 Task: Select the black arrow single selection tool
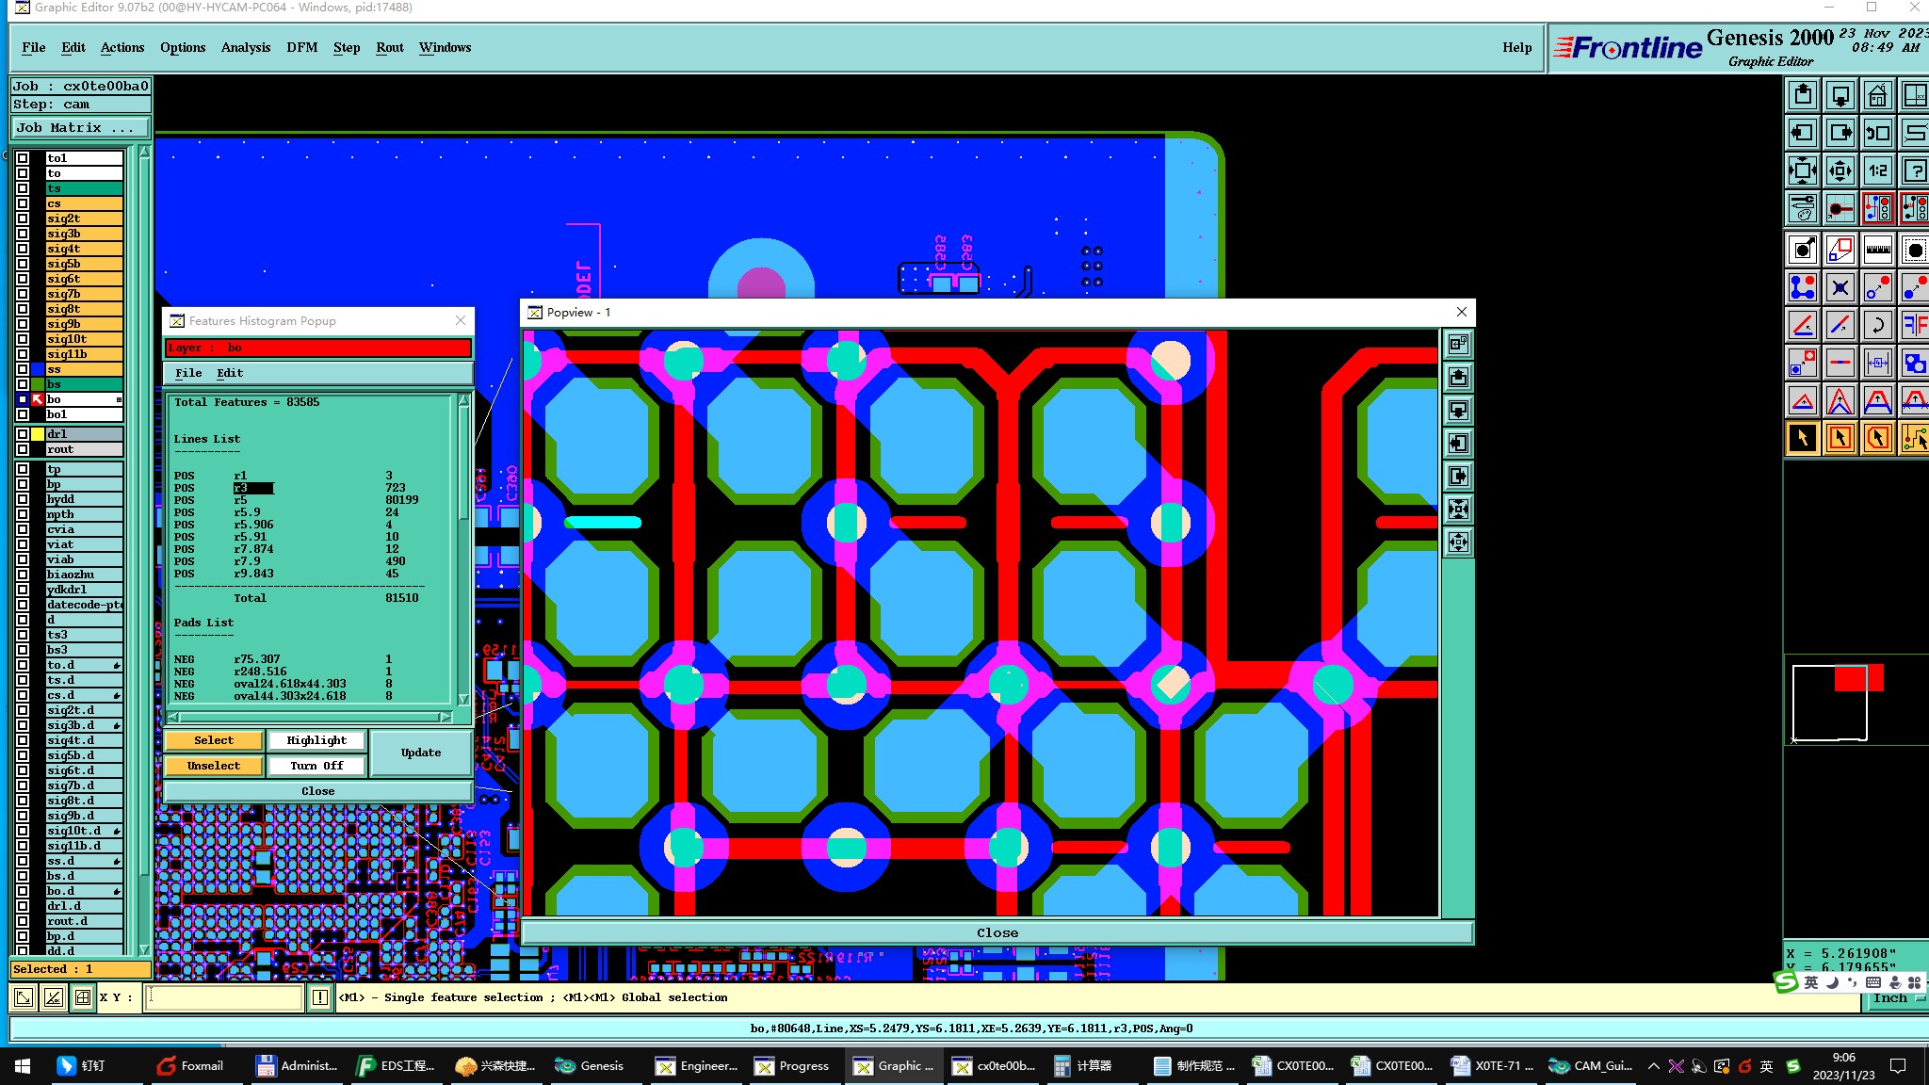tap(1802, 438)
